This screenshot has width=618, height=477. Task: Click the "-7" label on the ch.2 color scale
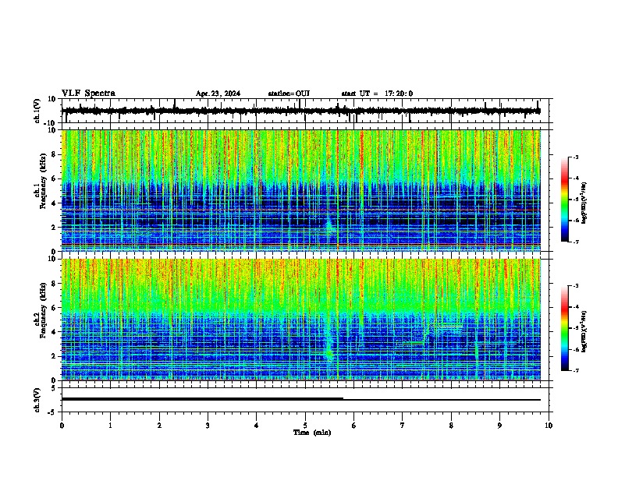coord(575,370)
